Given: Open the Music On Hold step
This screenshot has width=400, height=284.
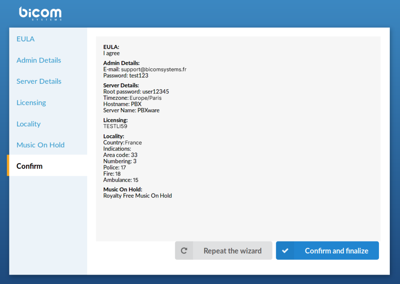Looking at the screenshot, I should [x=40, y=145].
